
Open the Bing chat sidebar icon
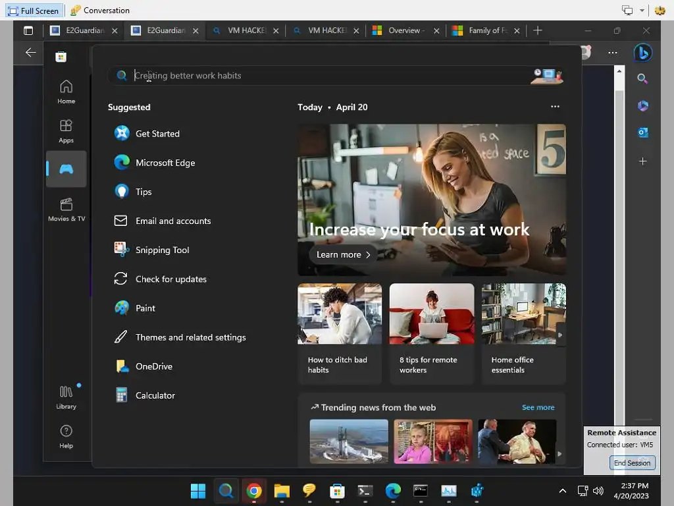tap(642, 53)
